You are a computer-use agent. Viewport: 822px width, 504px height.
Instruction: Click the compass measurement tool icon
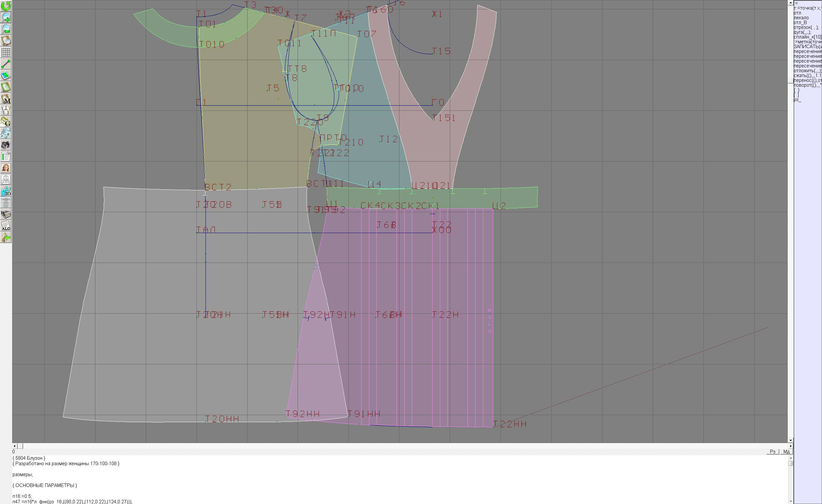(x=6, y=110)
